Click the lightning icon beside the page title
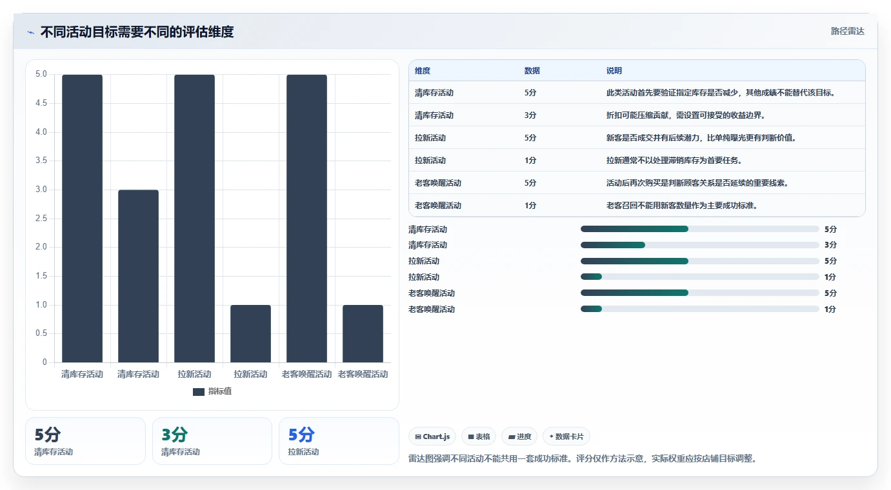The width and height of the screenshot is (891, 490). 30,32
